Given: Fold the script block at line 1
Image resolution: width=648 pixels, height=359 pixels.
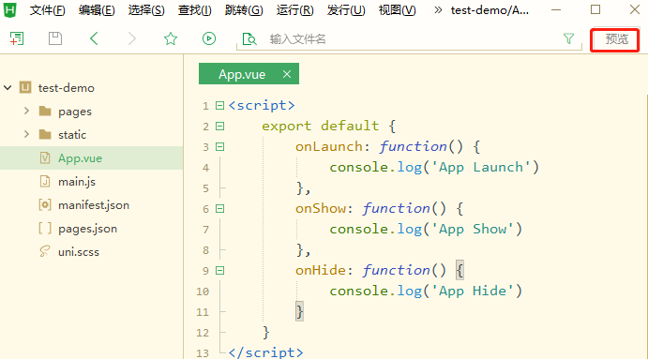Looking at the screenshot, I should tap(219, 106).
